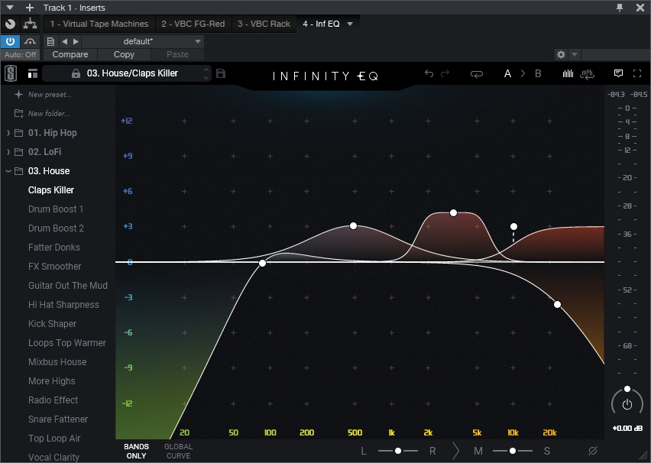The image size is (651, 463).
Task: Click the Compare button
Action: 70,54
